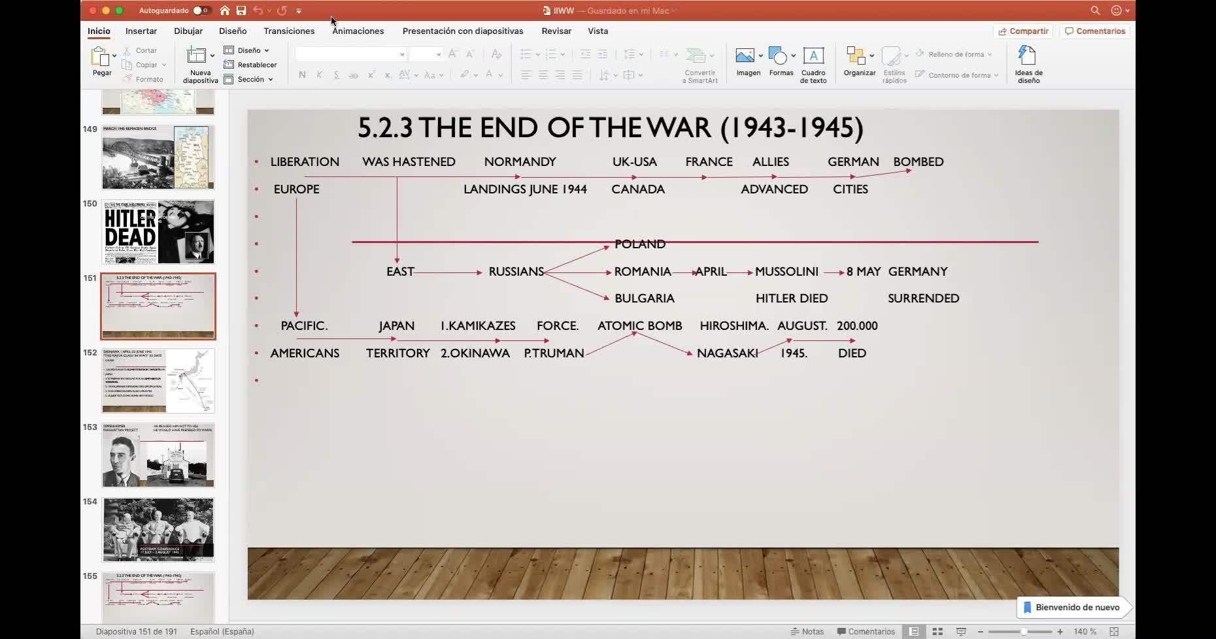
Task: Click the Cortar button
Action: (140, 50)
